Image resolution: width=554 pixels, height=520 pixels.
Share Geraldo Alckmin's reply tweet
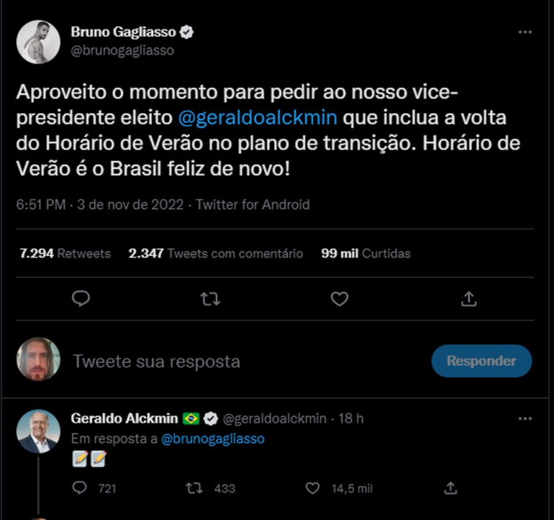[x=451, y=488]
